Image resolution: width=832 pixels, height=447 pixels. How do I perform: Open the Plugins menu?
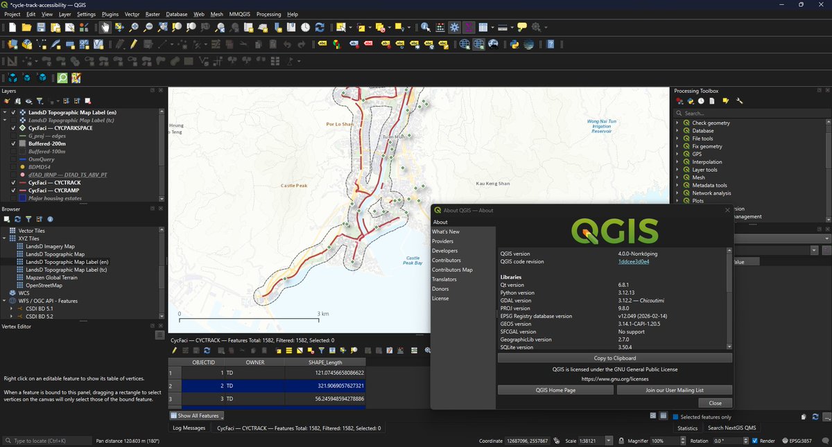(x=110, y=14)
